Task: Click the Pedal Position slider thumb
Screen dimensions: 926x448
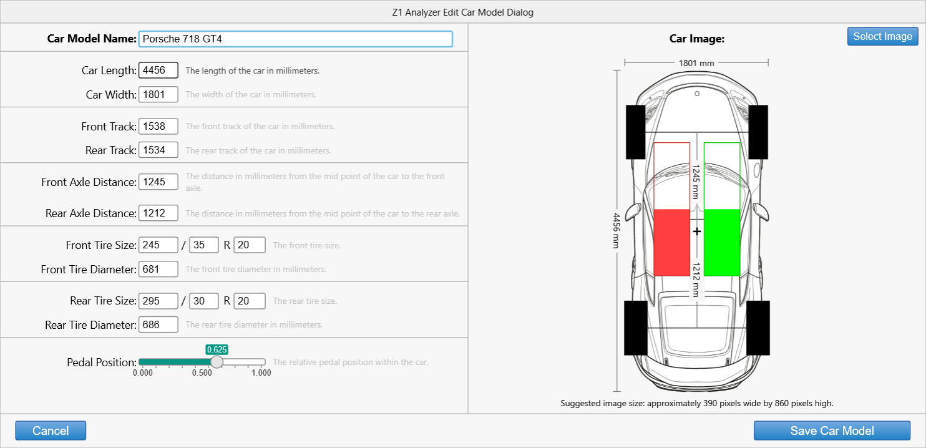Action: 217,362
